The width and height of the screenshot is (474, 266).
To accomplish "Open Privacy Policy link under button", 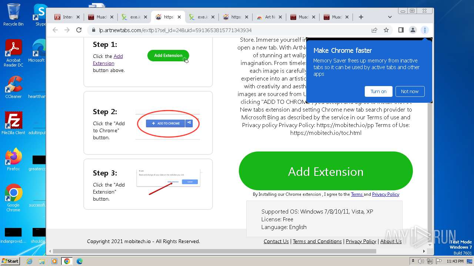I will (x=385, y=194).
